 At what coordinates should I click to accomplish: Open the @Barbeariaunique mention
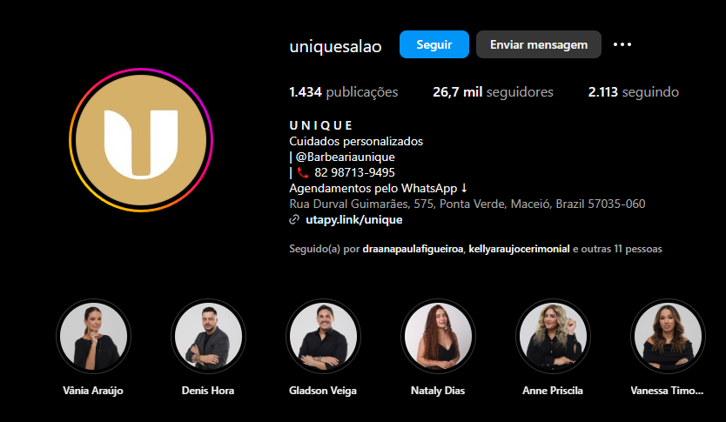[x=345, y=157]
